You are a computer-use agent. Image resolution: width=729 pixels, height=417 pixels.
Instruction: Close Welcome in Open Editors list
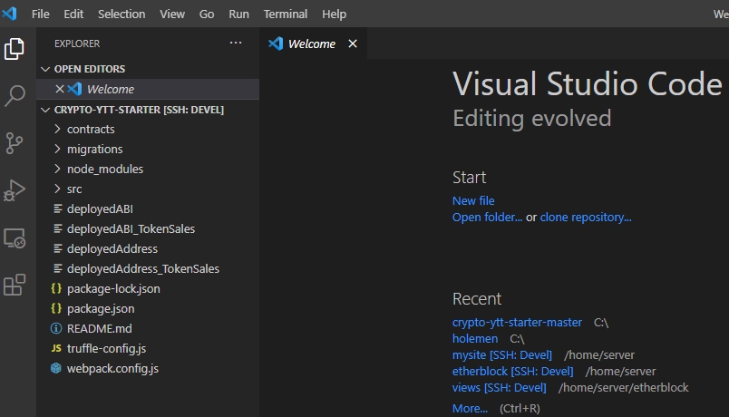[x=60, y=89]
